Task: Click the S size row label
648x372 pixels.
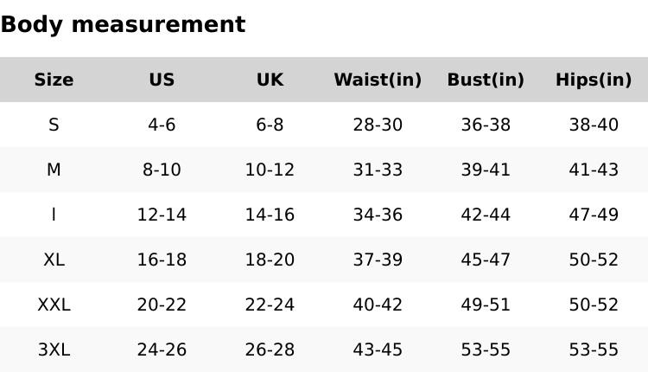Action: [x=54, y=125]
